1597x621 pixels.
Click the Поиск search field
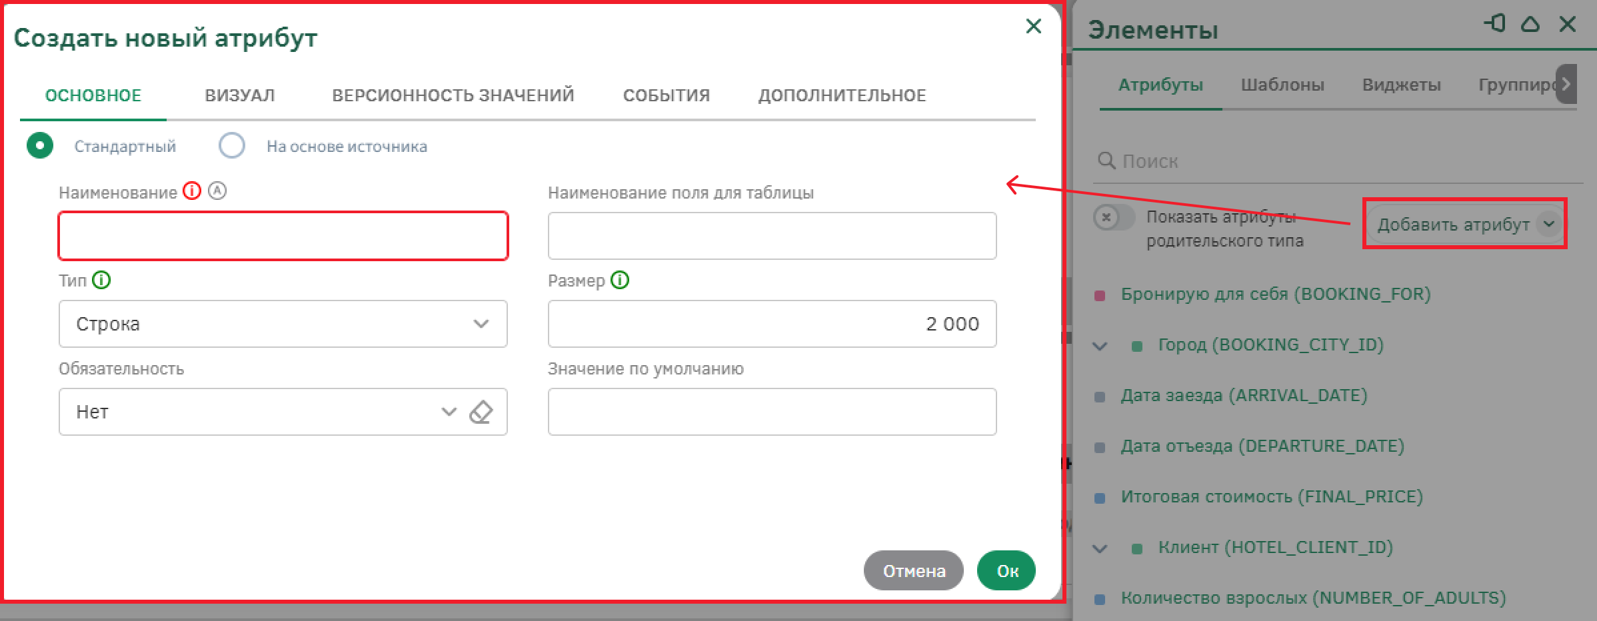[x=1338, y=161]
